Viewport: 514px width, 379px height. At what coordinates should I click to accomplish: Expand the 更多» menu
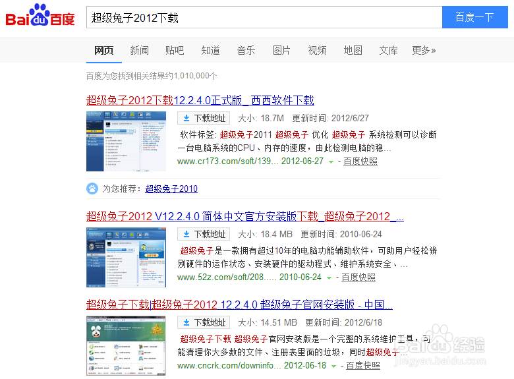(x=424, y=51)
